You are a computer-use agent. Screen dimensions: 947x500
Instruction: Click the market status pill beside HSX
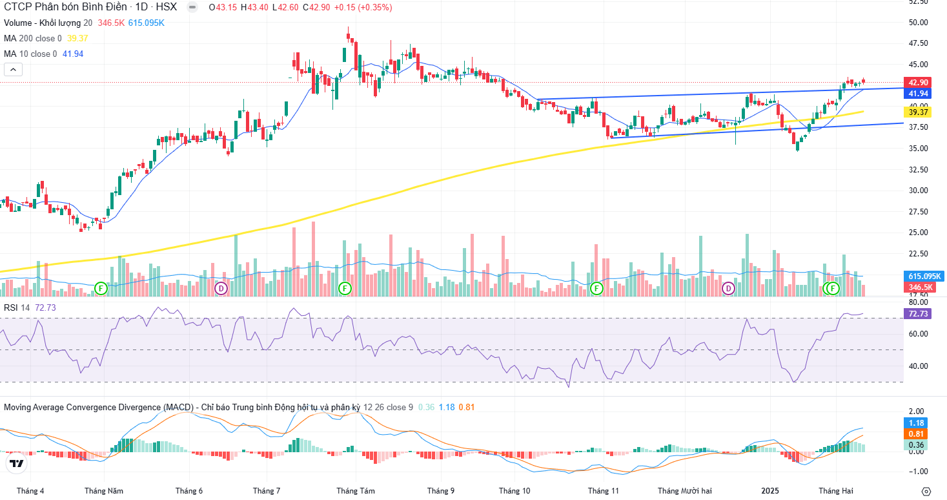click(x=192, y=8)
